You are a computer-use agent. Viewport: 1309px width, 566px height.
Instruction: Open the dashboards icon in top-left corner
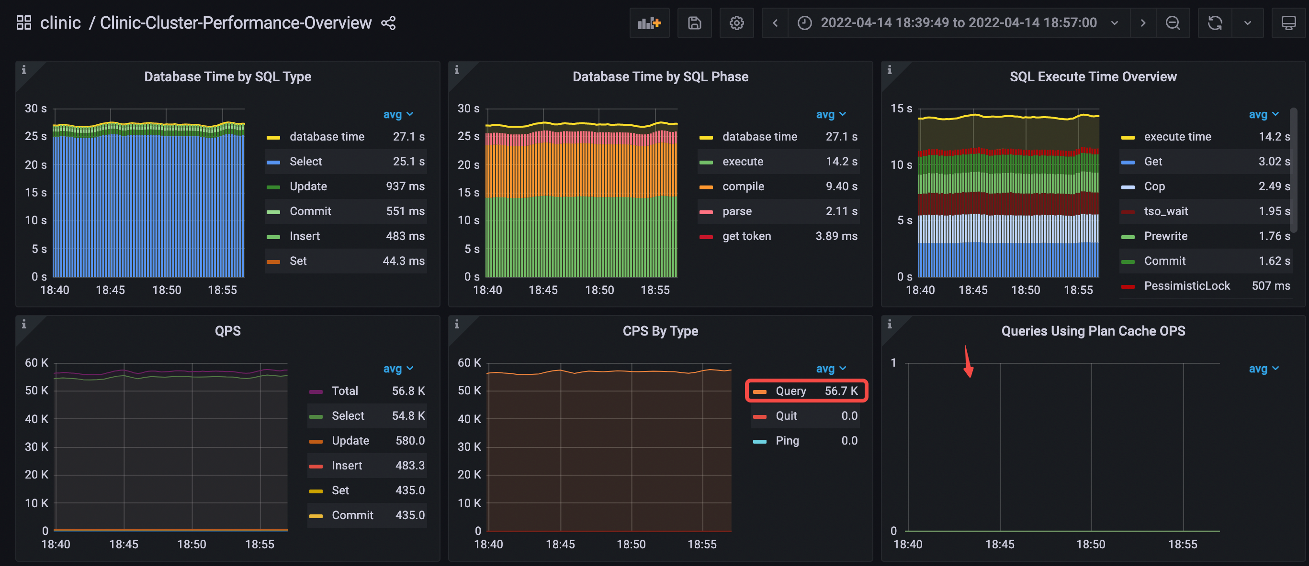coord(23,22)
